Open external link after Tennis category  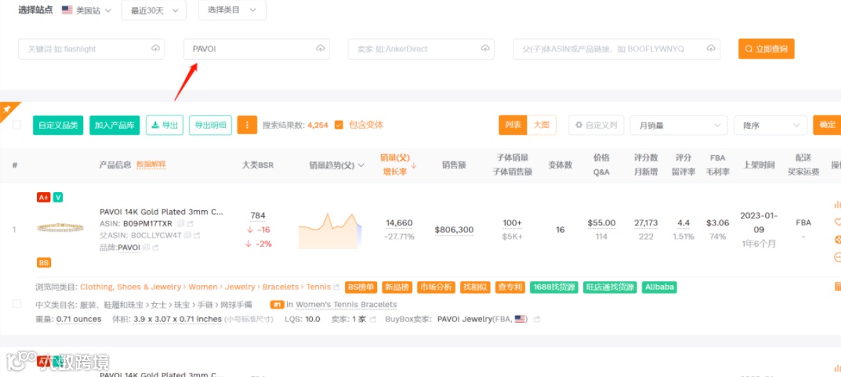[337, 287]
